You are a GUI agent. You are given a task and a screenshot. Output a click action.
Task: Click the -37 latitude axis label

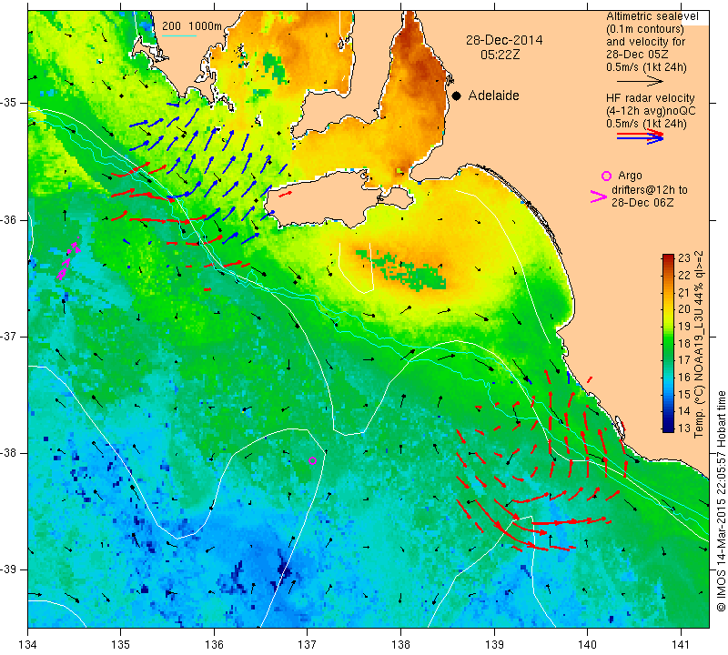(9, 336)
